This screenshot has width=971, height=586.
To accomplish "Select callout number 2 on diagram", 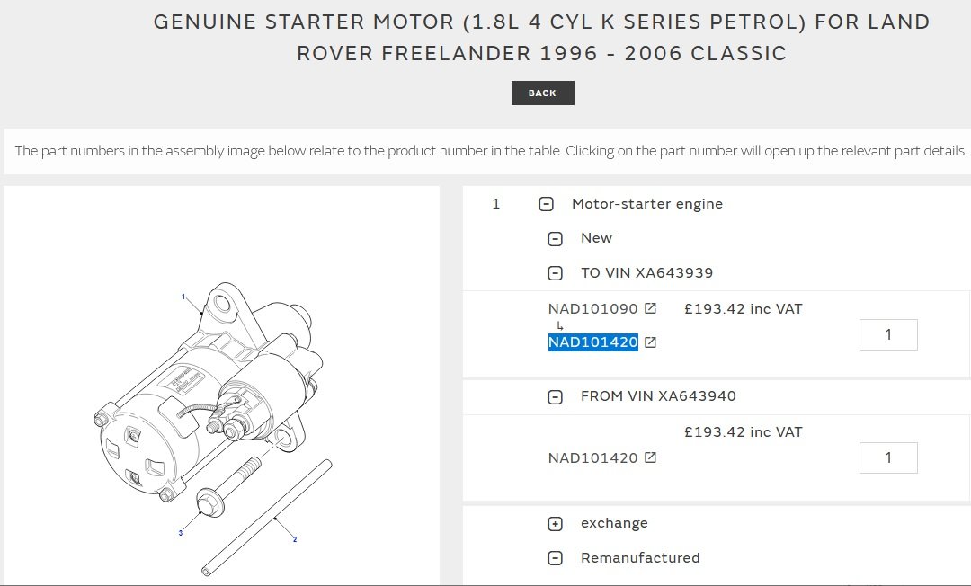I will 295,539.
